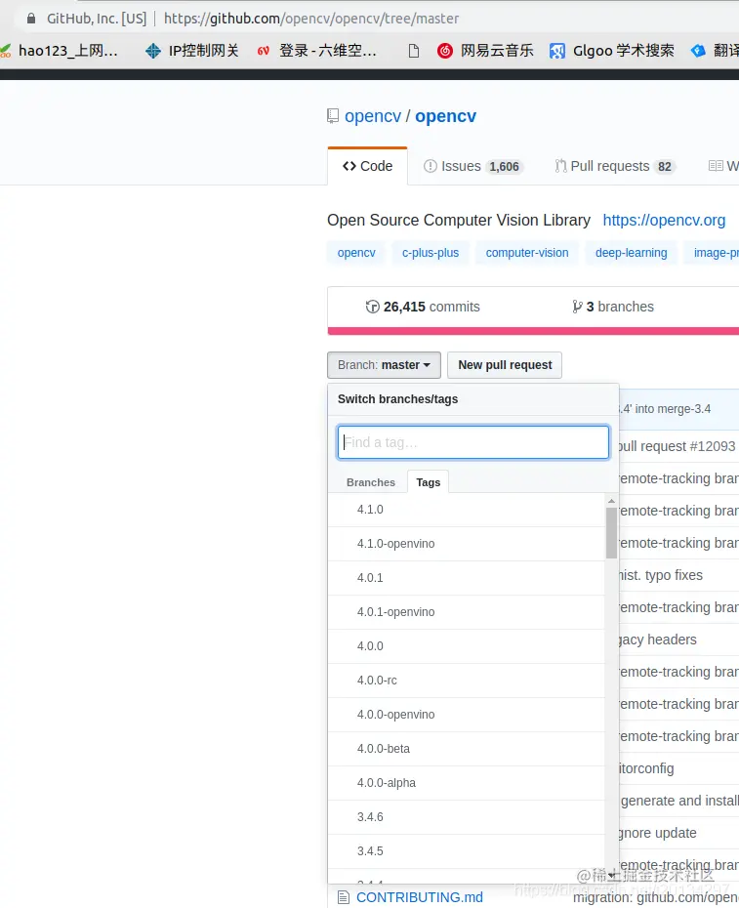Click the computer-vision topic tag

point(527,253)
